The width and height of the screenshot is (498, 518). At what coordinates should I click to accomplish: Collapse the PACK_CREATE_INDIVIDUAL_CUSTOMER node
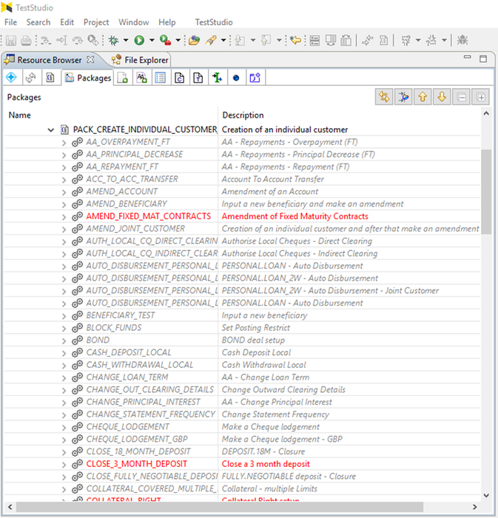click(50, 129)
